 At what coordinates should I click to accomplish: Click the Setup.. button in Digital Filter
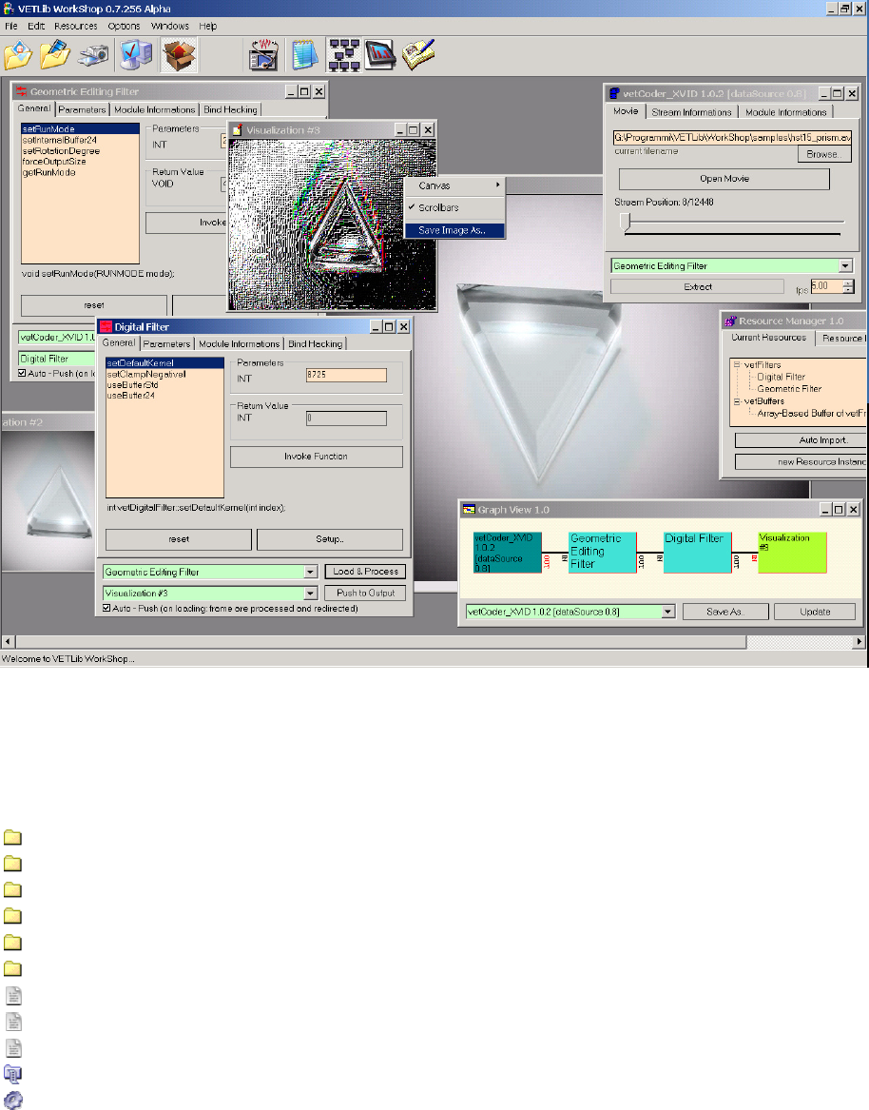coord(330,539)
